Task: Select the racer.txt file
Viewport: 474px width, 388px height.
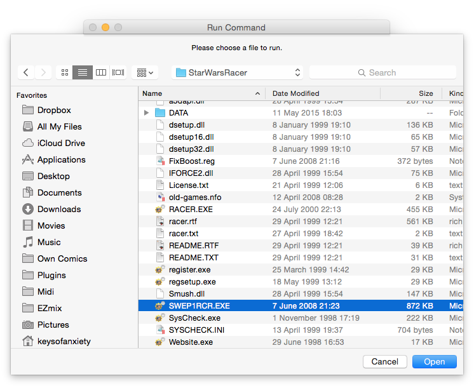Action: point(301,234)
